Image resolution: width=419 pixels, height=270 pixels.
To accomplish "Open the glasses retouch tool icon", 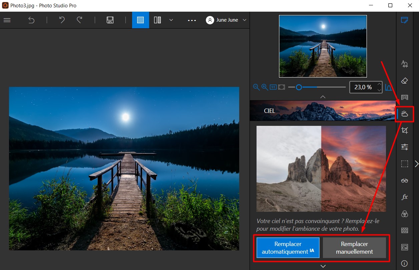I will 404,180.
